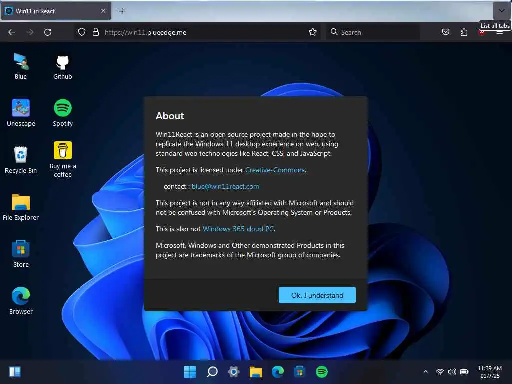The width and height of the screenshot is (512, 384).
Task: Click the blue@win11react.com email link
Action: click(225, 187)
